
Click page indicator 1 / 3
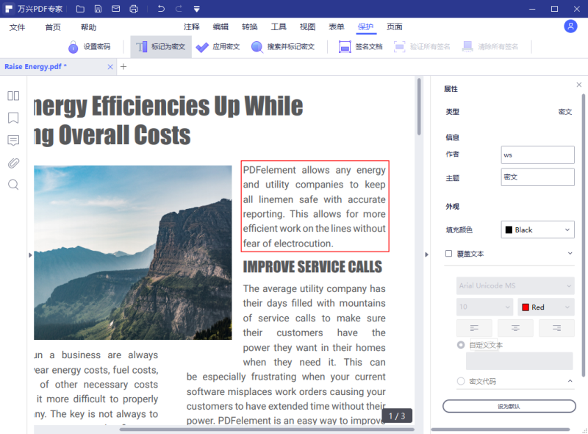397,416
